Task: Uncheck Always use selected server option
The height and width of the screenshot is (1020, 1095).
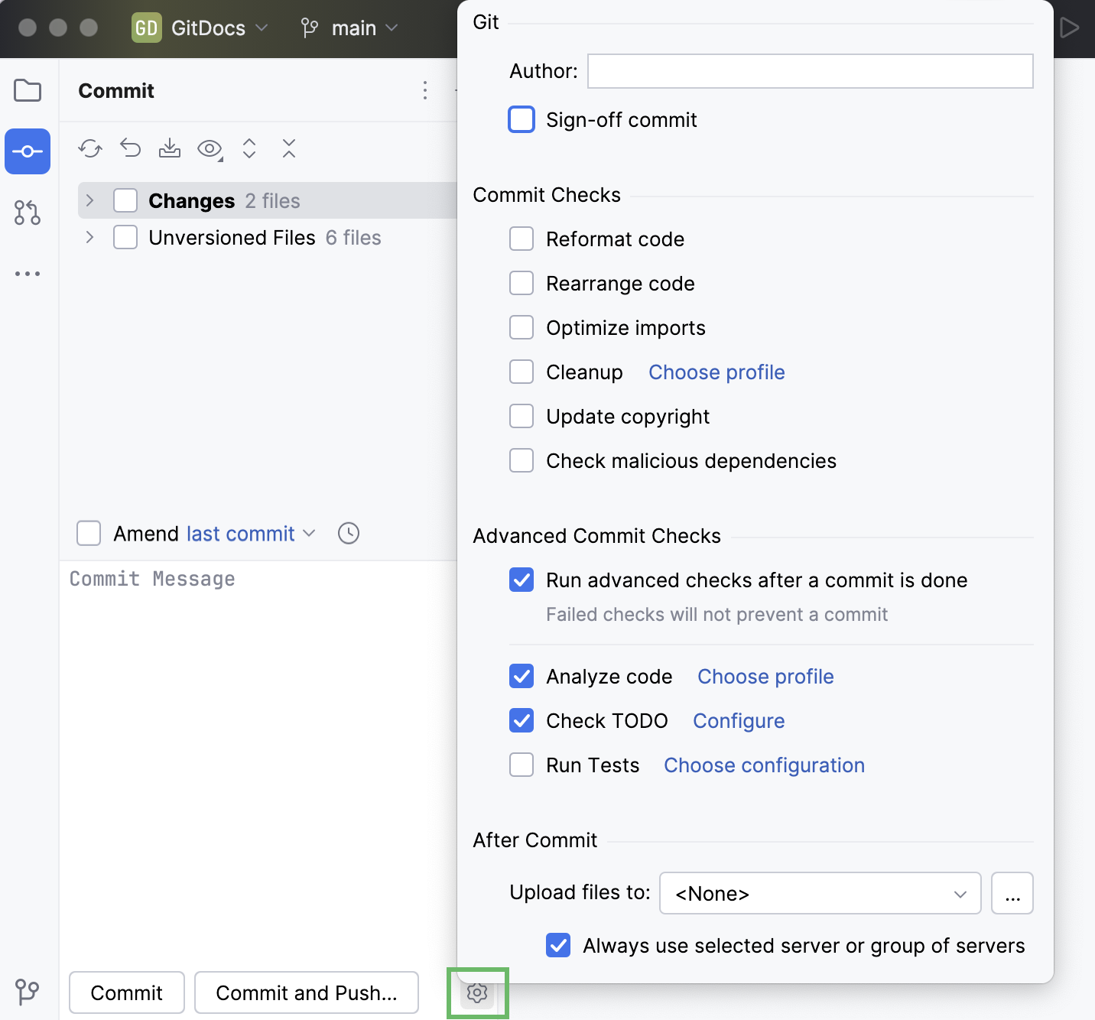Action: coord(557,945)
